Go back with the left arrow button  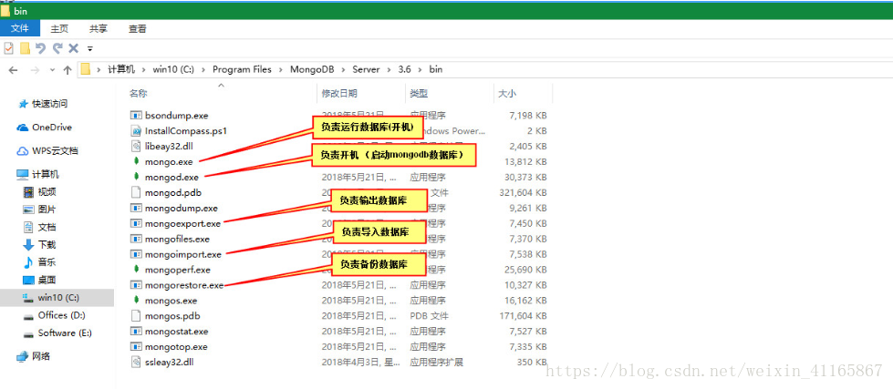pos(14,70)
